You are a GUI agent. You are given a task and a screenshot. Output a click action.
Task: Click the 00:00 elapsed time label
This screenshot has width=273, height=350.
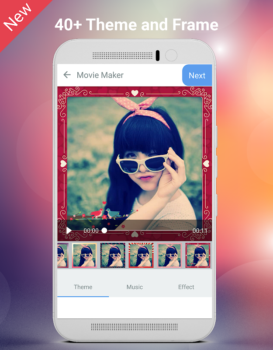91,231
